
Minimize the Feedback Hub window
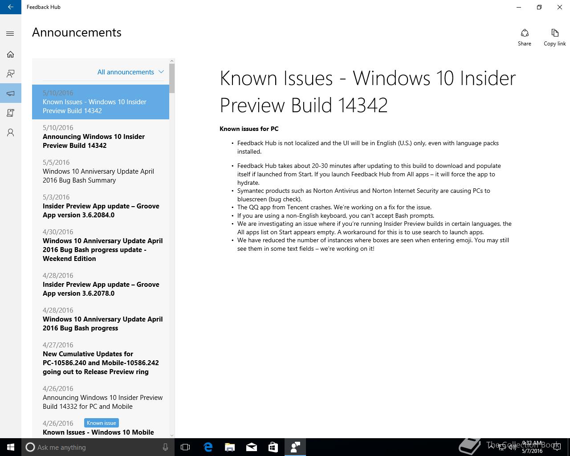519,7
